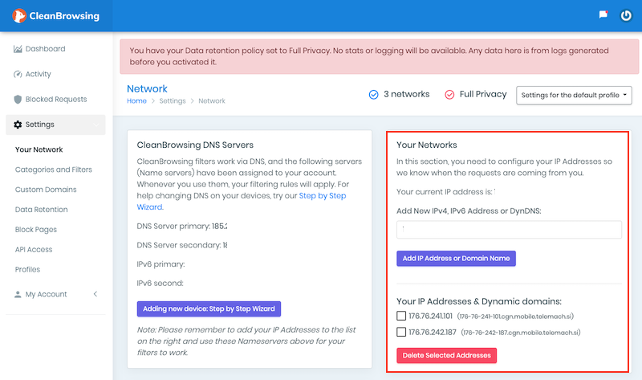Click the IP address text 176.76.242.187

(433, 332)
